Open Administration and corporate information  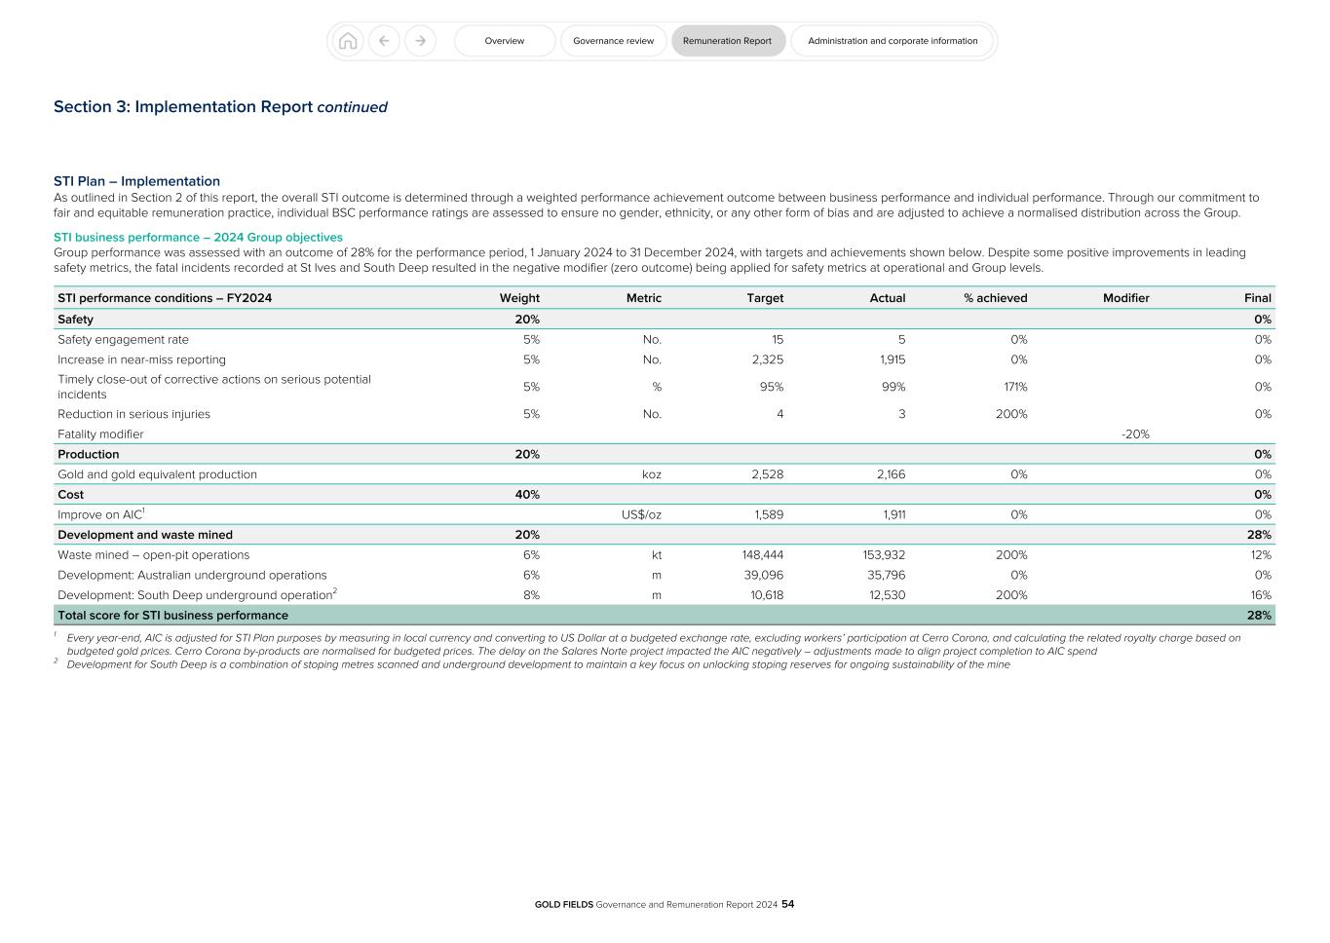coord(893,41)
